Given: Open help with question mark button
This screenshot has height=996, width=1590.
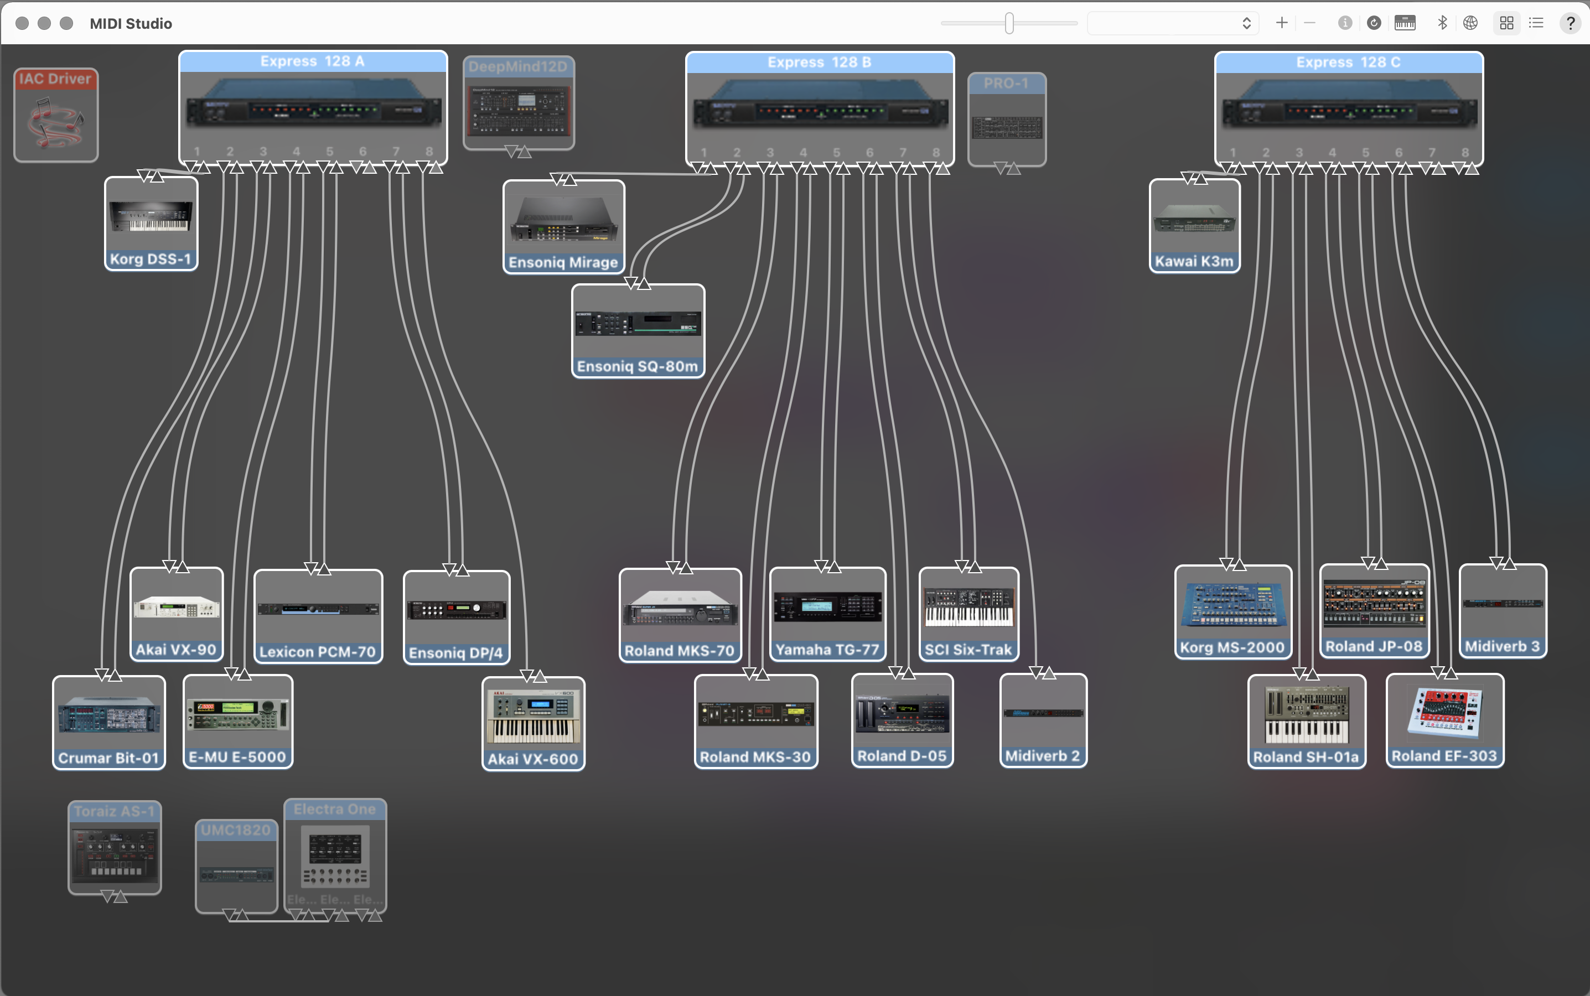Looking at the screenshot, I should click(1570, 23).
